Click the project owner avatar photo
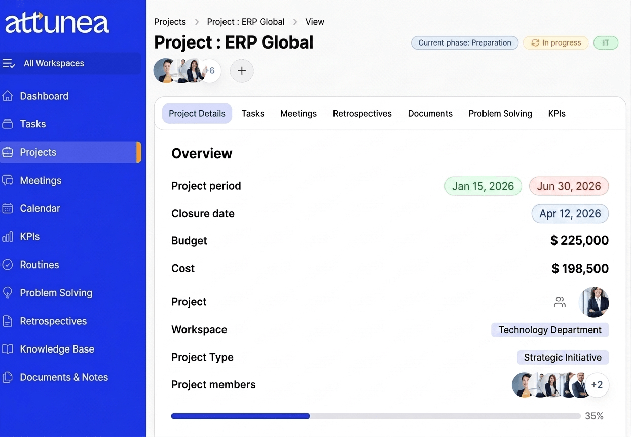631x437 pixels. point(594,302)
